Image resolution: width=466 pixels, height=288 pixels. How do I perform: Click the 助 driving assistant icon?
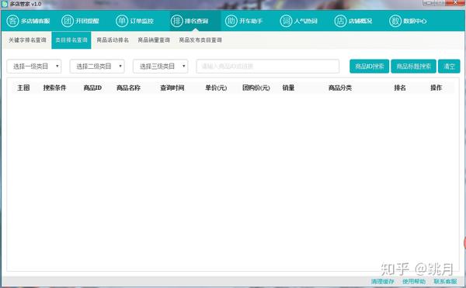[231, 21]
